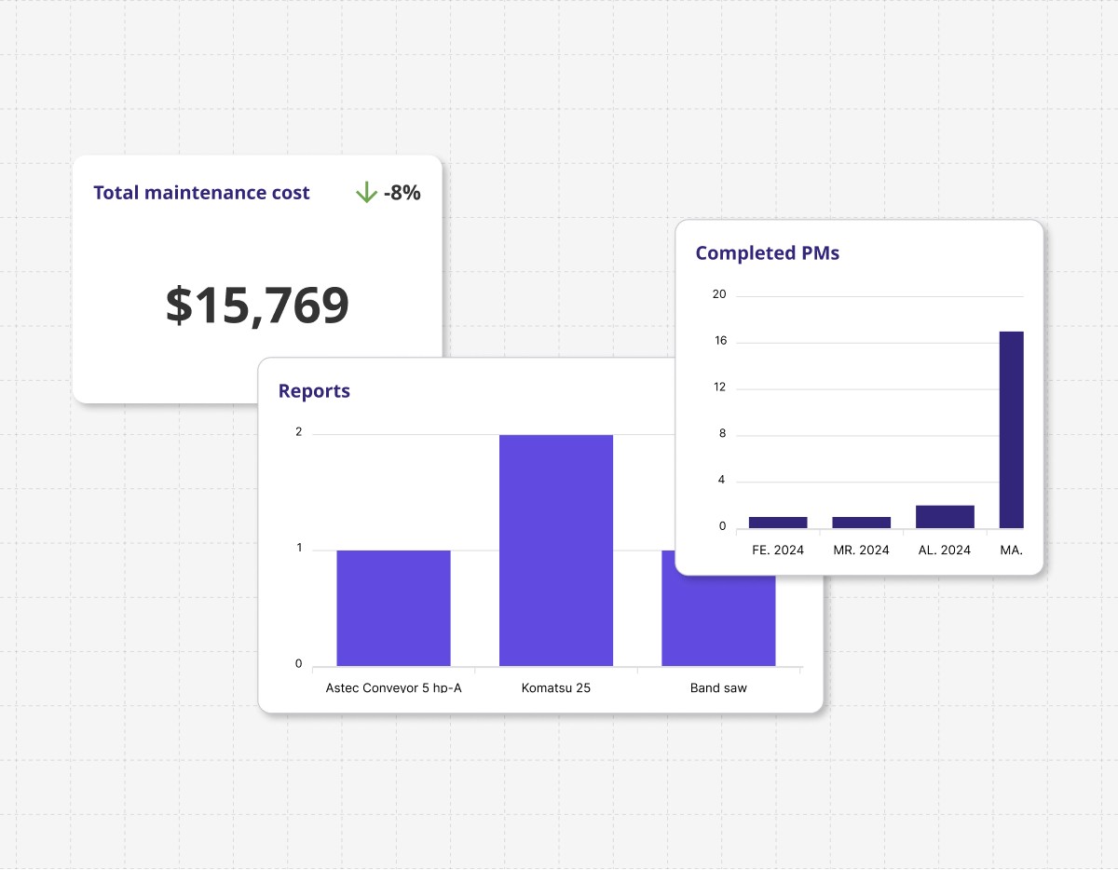The height and width of the screenshot is (870, 1118).
Task: Click the Astec Conveyor 5 hp-A label
Action: click(395, 687)
